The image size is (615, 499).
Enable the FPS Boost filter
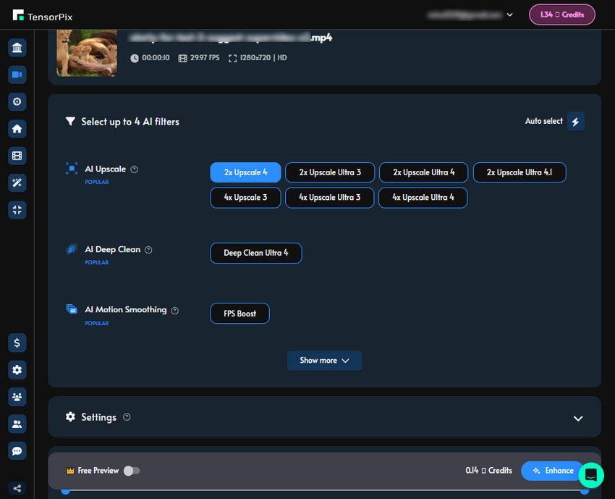239,314
